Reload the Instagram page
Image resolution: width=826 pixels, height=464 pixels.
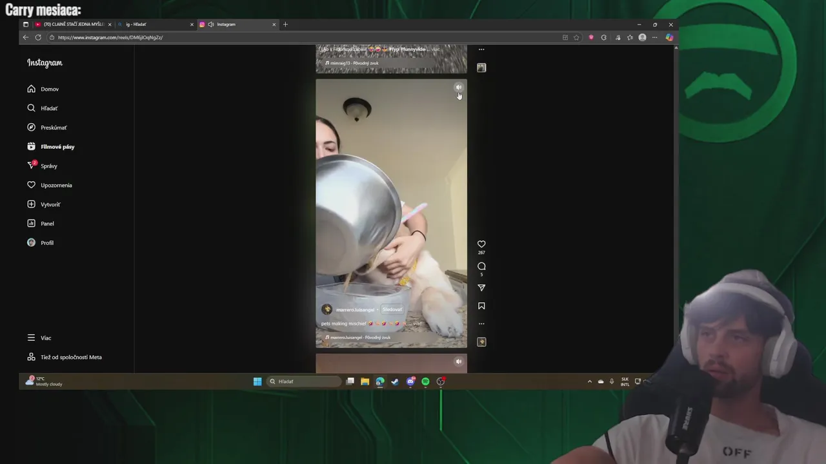pyautogui.click(x=38, y=37)
